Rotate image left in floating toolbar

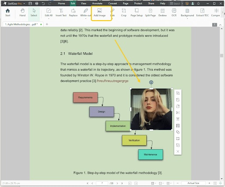(178, 100)
